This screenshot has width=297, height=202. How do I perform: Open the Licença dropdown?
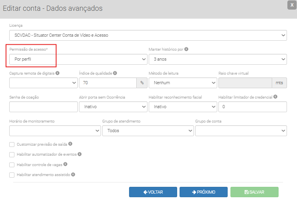[148, 36]
